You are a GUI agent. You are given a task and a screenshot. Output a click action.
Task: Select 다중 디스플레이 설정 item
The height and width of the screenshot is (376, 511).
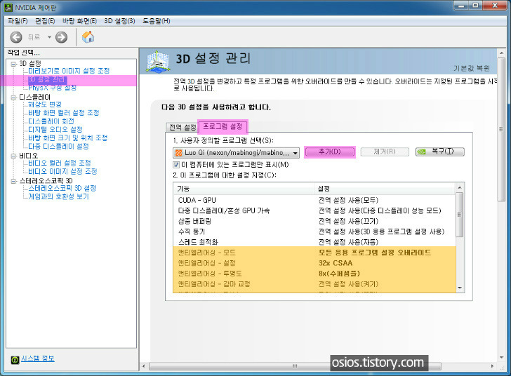(58, 147)
